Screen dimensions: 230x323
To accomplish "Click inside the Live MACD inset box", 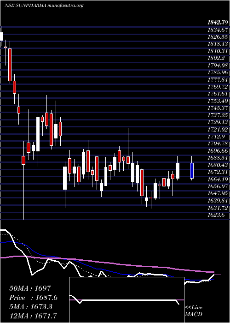I will pyautogui.click(x=126, y=300).
